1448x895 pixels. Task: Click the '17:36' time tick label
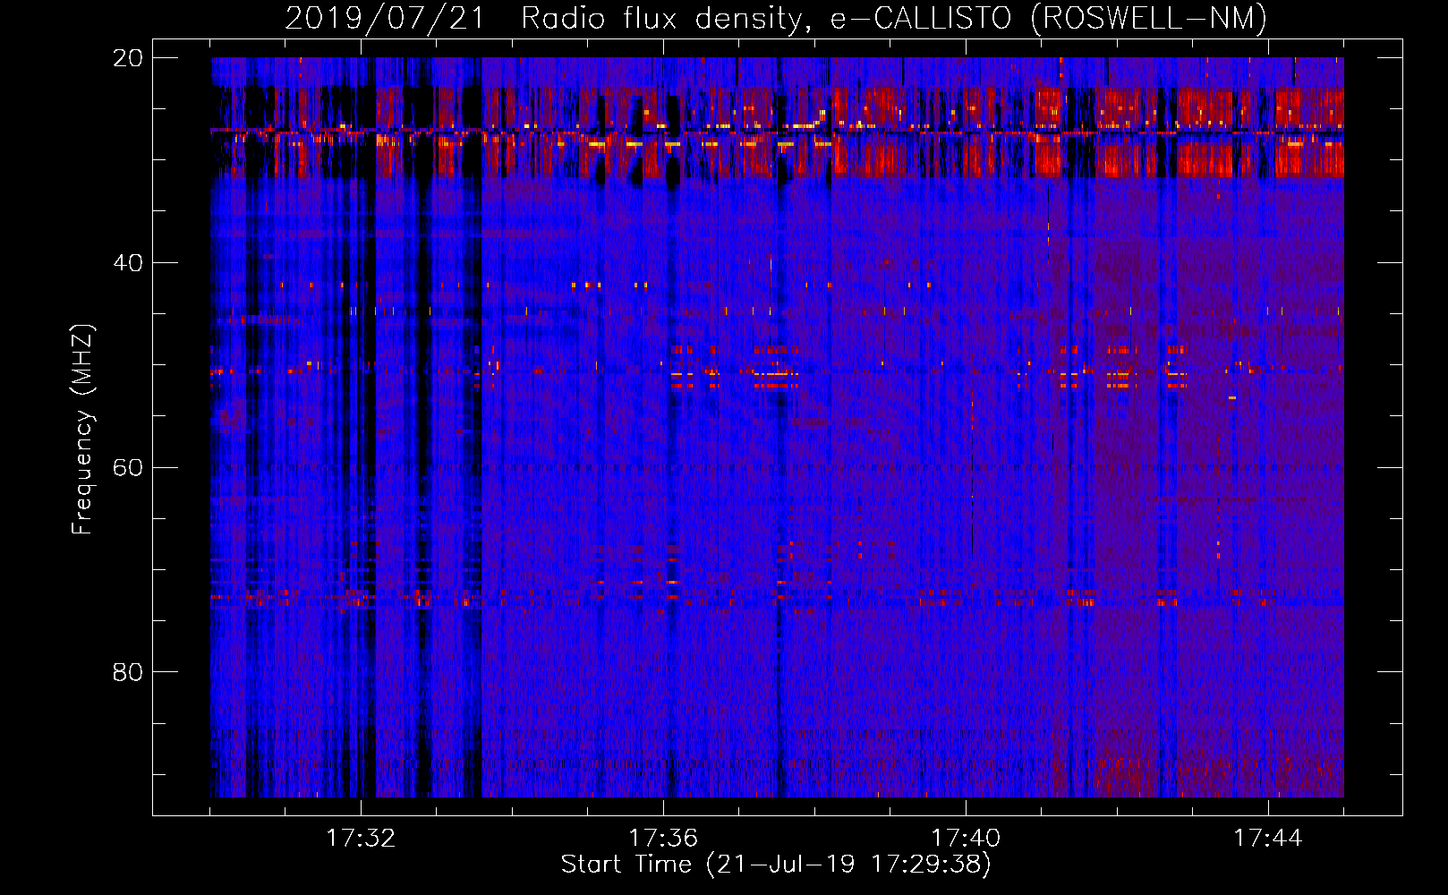coord(663,839)
